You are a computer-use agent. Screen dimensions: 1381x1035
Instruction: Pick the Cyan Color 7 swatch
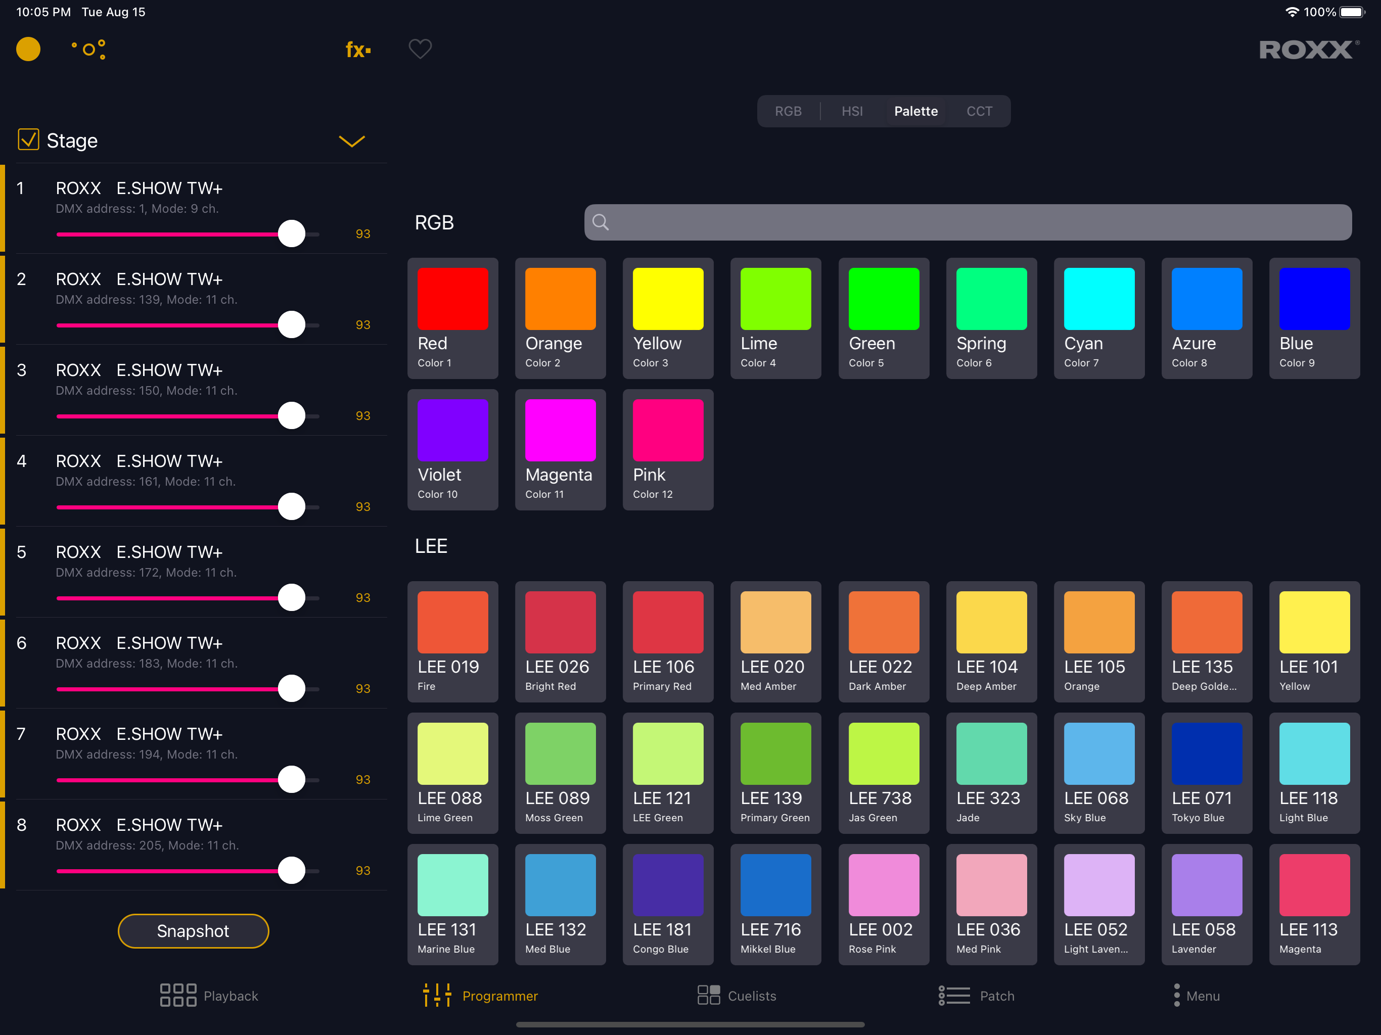(x=1099, y=318)
